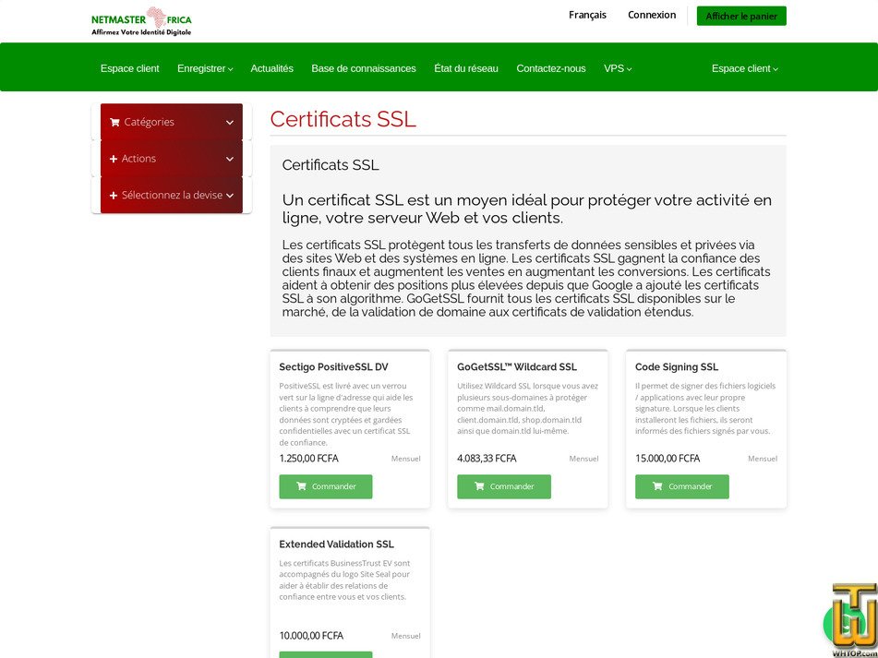Open the VPS dropdown menu
Viewport: 878px width, 658px height.
(x=618, y=68)
